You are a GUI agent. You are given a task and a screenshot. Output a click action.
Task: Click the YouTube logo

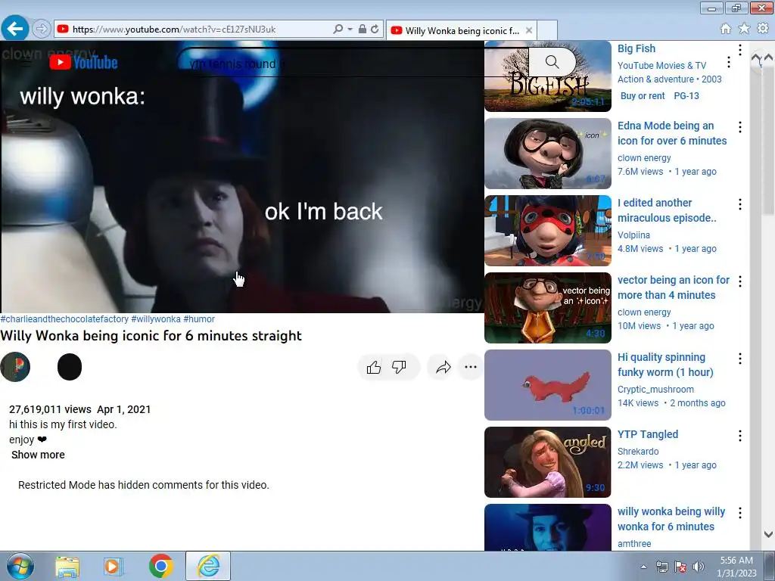point(83,62)
